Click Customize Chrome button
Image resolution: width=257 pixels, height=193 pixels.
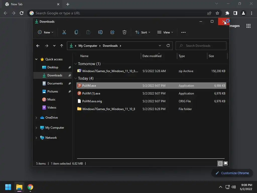click(x=232, y=173)
